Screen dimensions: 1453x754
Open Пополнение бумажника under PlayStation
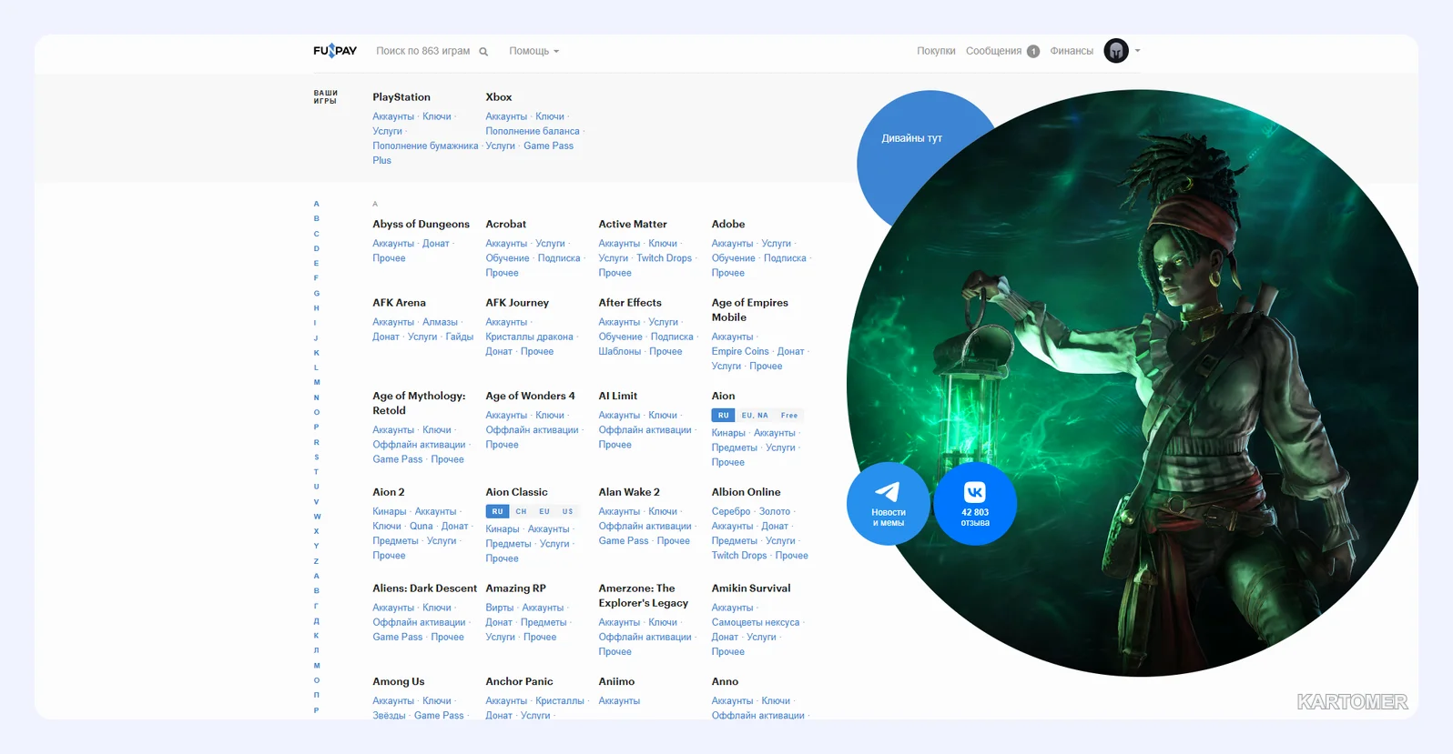pos(425,146)
